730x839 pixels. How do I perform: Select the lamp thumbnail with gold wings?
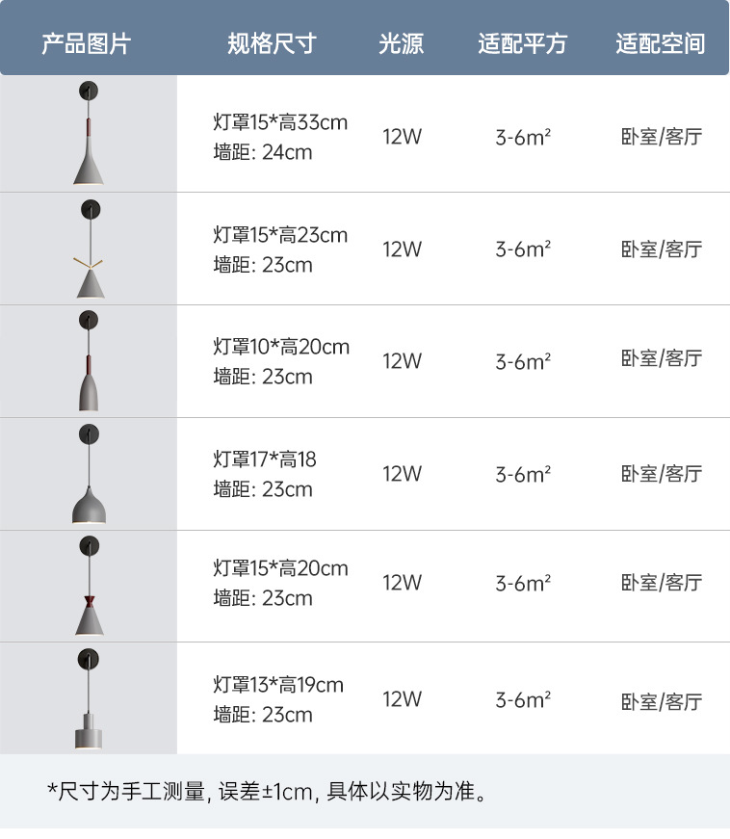[x=90, y=249]
